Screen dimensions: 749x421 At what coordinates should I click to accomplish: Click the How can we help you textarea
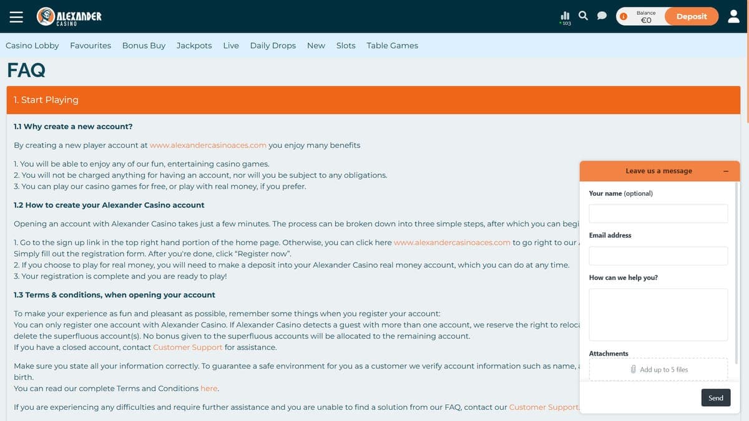click(658, 314)
